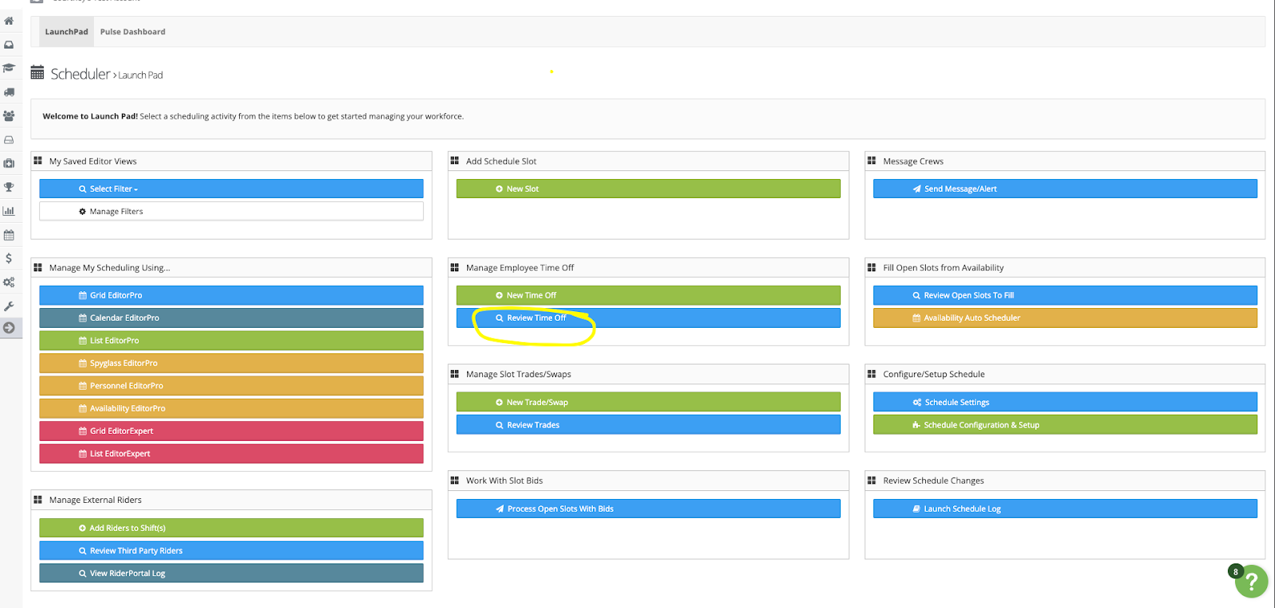Open Schedule Settings

pos(1065,403)
